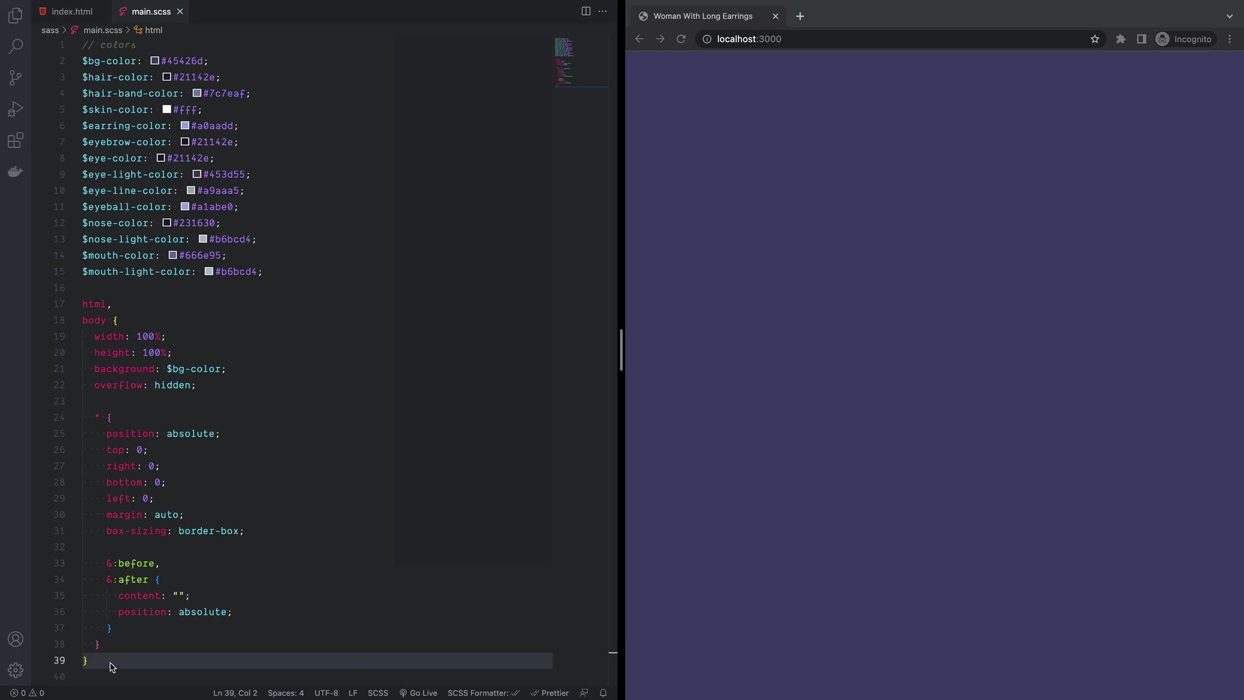
Task: Toggle the Chrome side panel
Action: coord(1141,39)
